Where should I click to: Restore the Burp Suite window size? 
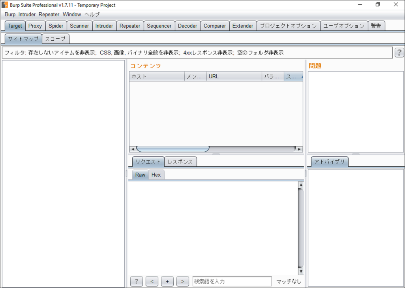click(x=378, y=5)
